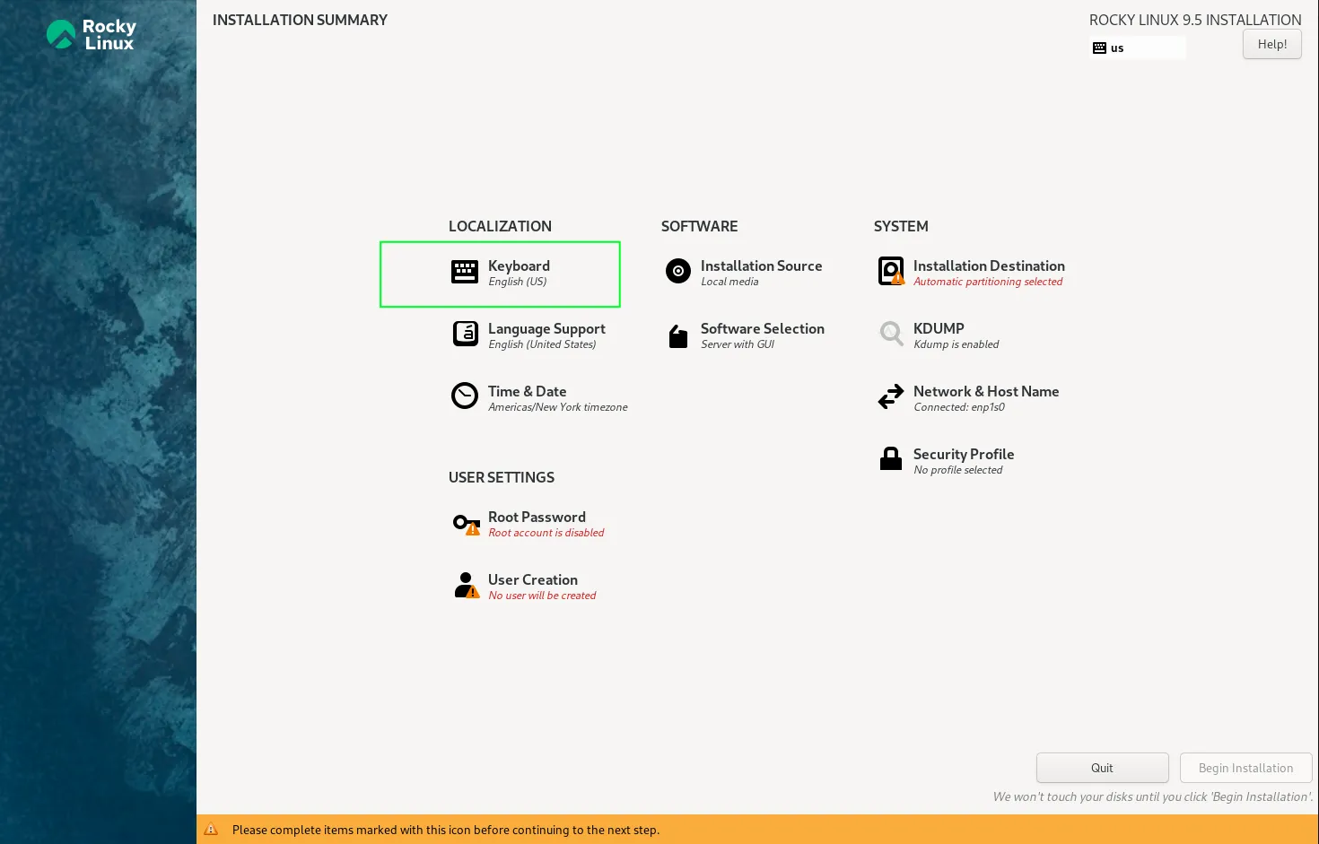Click the "We won't touch your disks" note

[1152, 796]
